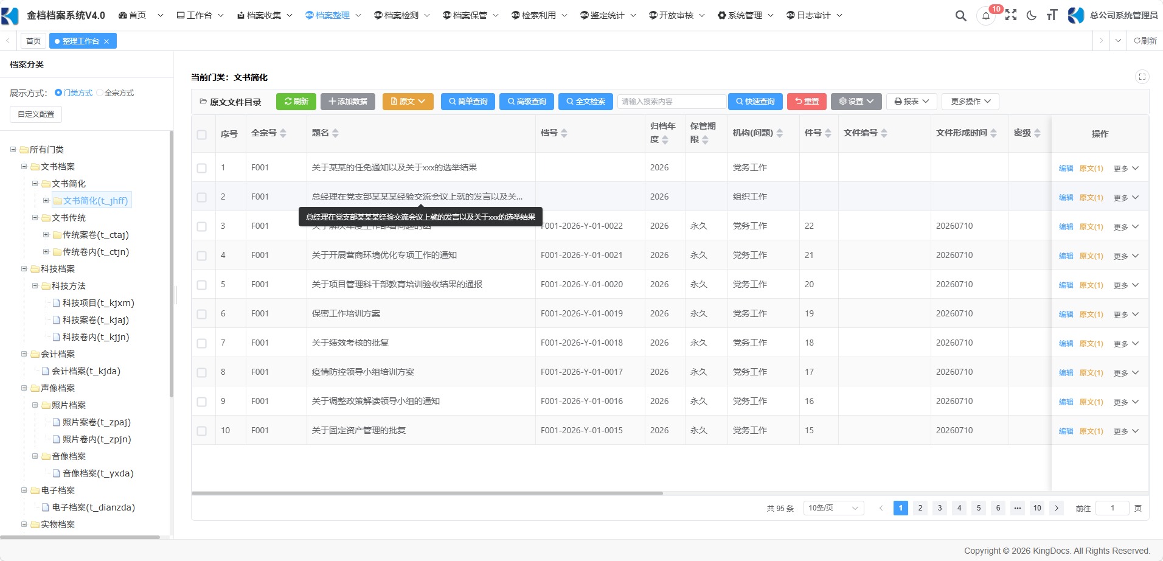Sort by 全宗号 column arrows

(x=283, y=133)
